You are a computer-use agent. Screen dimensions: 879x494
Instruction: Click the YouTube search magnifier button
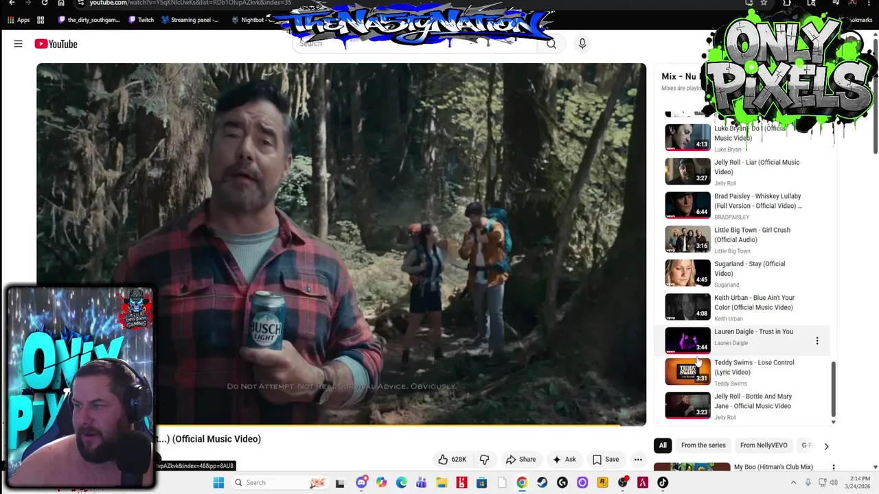pos(551,44)
